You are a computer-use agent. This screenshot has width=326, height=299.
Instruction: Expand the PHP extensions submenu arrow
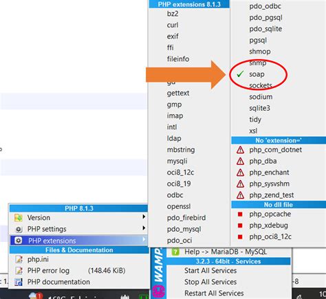144,239
